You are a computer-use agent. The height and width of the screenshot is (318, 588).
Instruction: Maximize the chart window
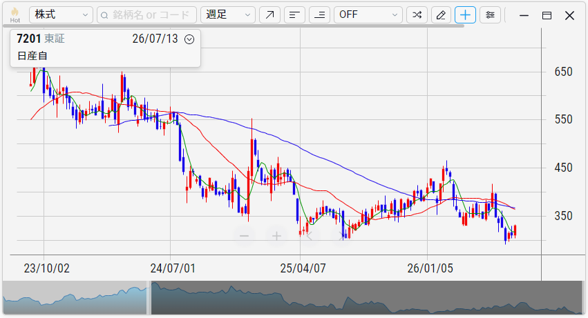(547, 15)
